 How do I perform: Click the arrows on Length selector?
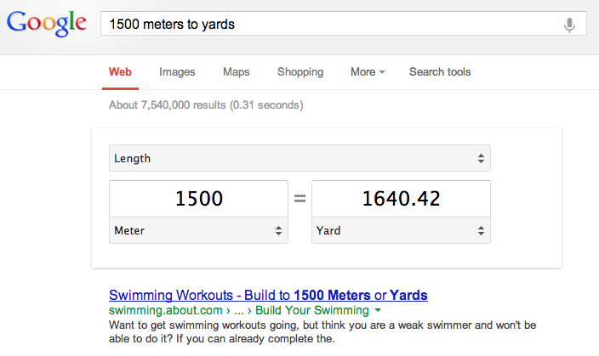pyautogui.click(x=481, y=158)
